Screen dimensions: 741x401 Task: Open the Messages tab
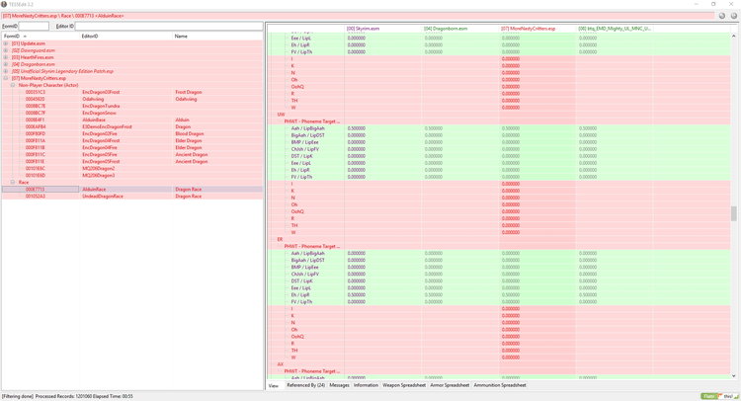click(339, 385)
